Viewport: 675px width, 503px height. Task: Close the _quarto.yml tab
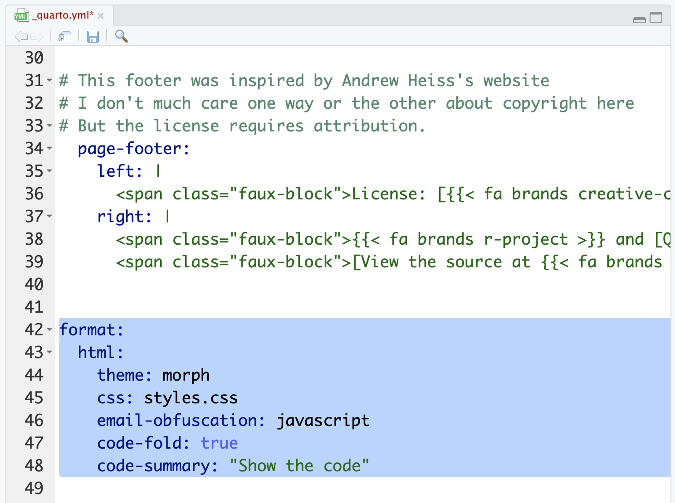click(x=101, y=16)
